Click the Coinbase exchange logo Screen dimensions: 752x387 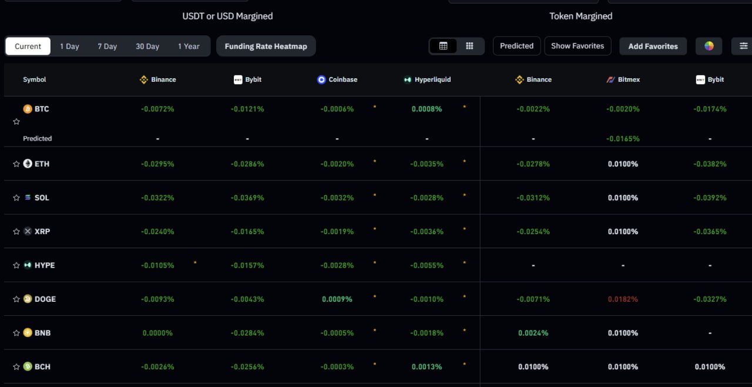point(321,79)
